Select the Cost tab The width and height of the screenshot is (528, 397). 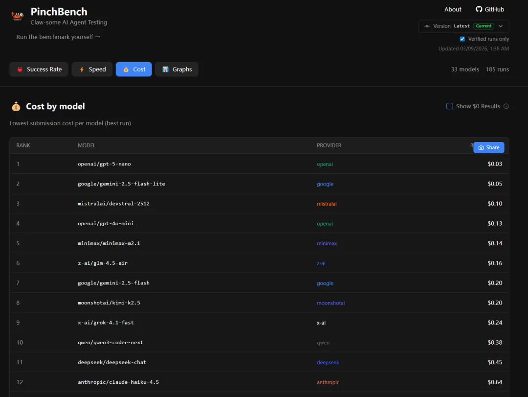coord(133,69)
